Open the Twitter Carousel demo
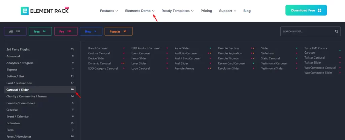345x140 pixels. point(315,58)
